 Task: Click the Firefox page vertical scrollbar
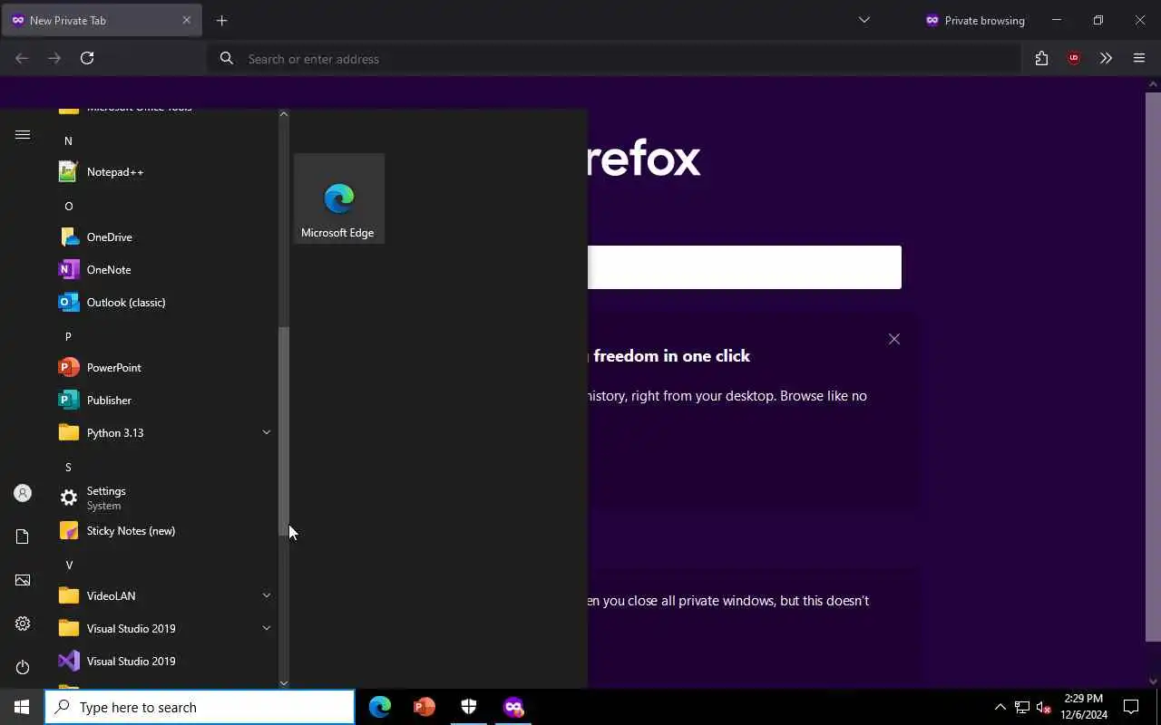click(x=1153, y=366)
